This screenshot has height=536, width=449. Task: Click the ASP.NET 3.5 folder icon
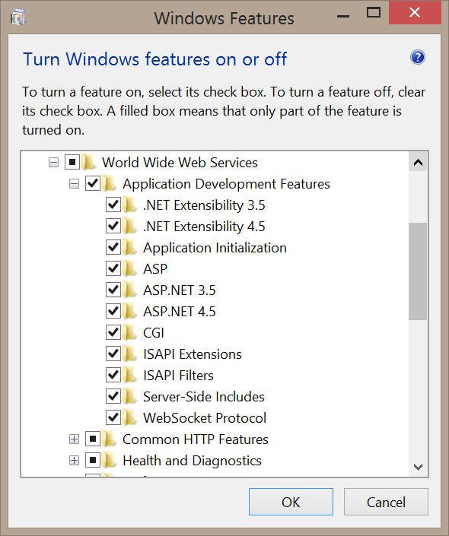(x=130, y=290)
